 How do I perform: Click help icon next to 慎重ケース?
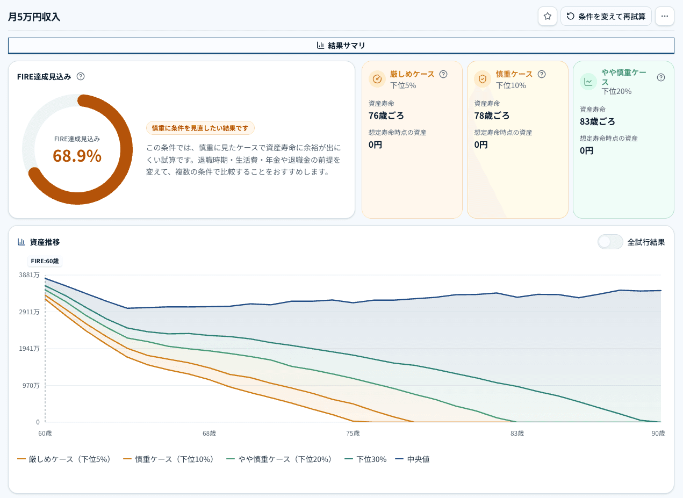(542, 74)
